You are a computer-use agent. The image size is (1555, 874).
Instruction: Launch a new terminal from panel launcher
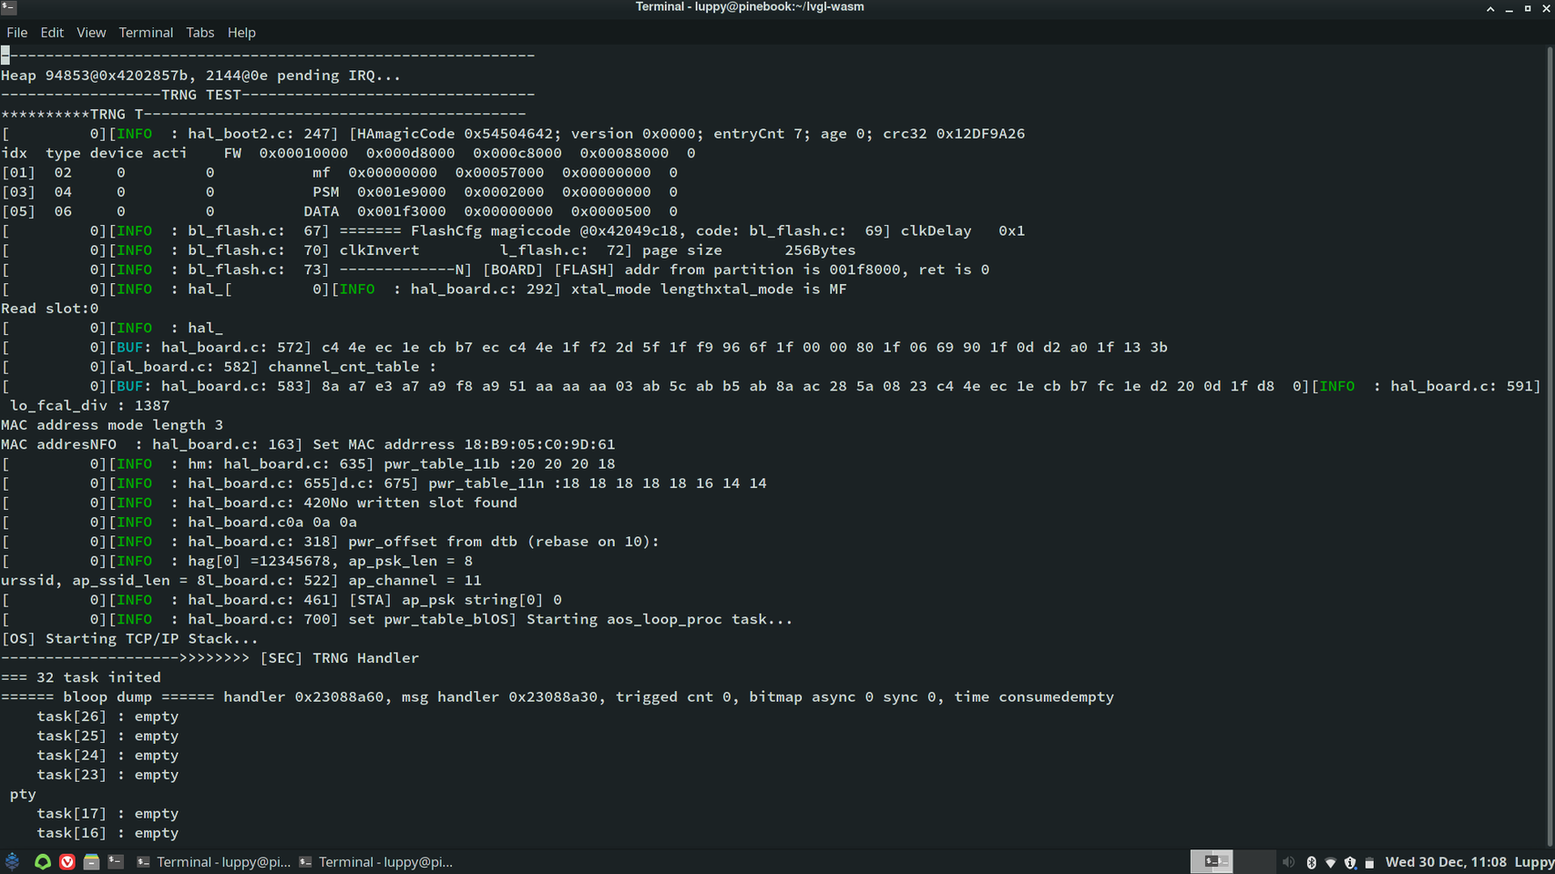[x=116, y=861]
